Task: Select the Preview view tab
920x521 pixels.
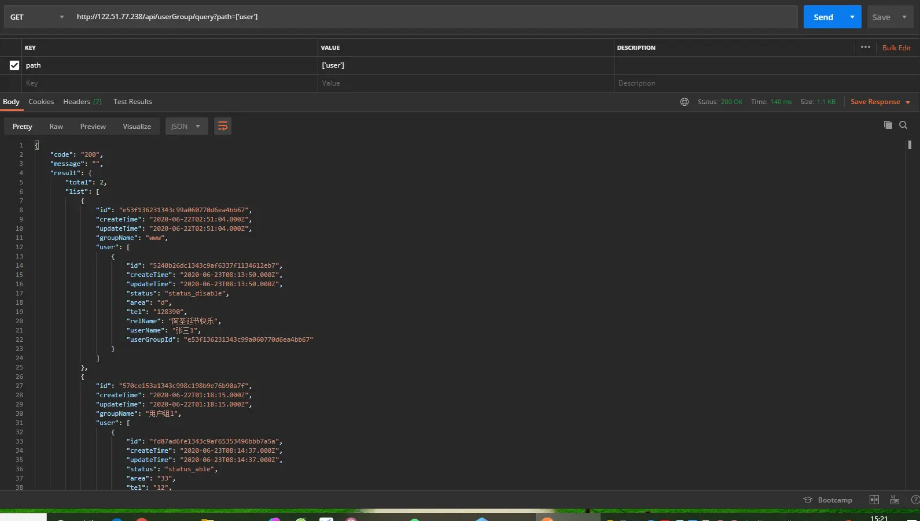Action: pyautogui.click(x=93, y=126)
